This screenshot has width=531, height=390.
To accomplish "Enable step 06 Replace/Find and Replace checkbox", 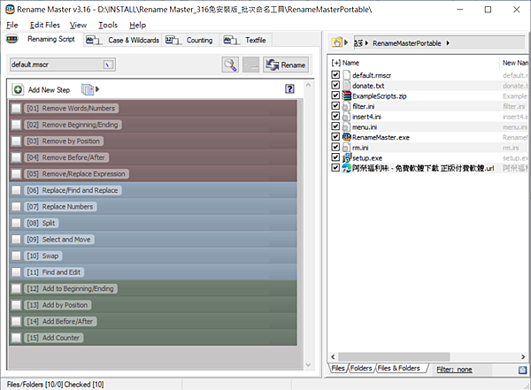I will point(16,190).
